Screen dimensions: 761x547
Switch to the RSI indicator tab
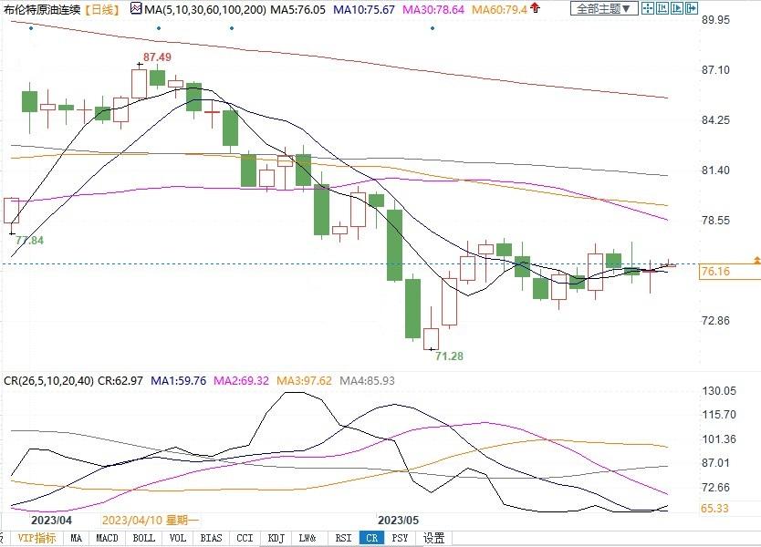coord(343,538)
